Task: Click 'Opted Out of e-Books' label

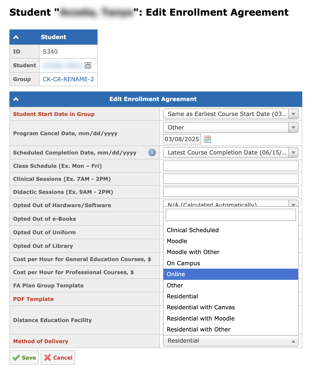Action: pos(45,219)
